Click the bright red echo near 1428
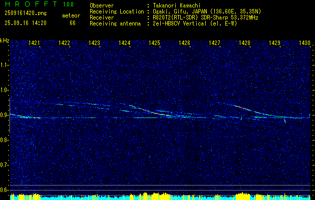Screen dimensions: 315x200 tap(242, 107)
